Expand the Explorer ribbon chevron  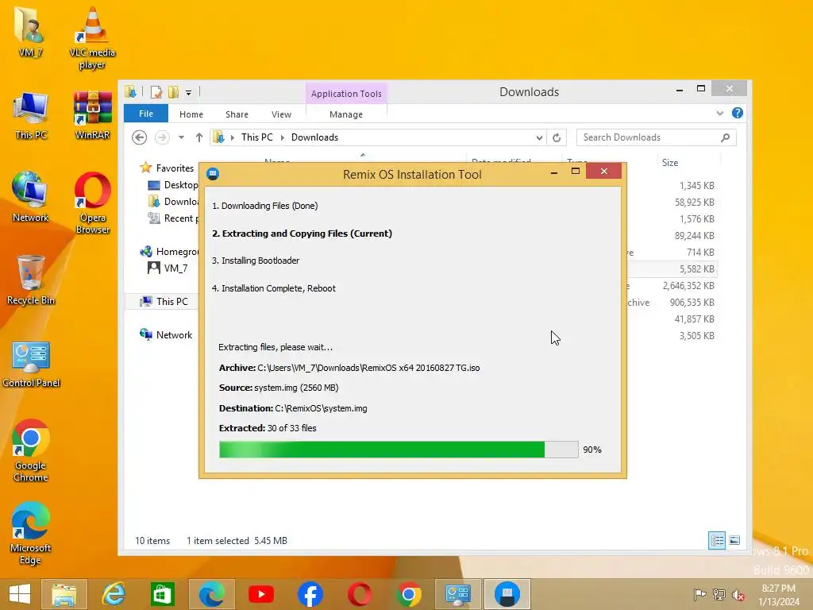pyautogui.click(x=719, y=113)
